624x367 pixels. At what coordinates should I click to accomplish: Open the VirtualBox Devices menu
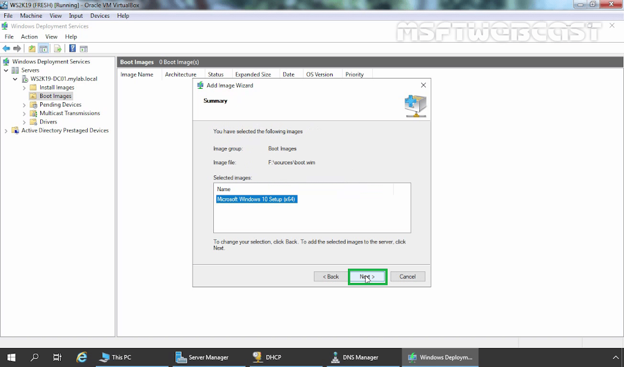(100, 15)
